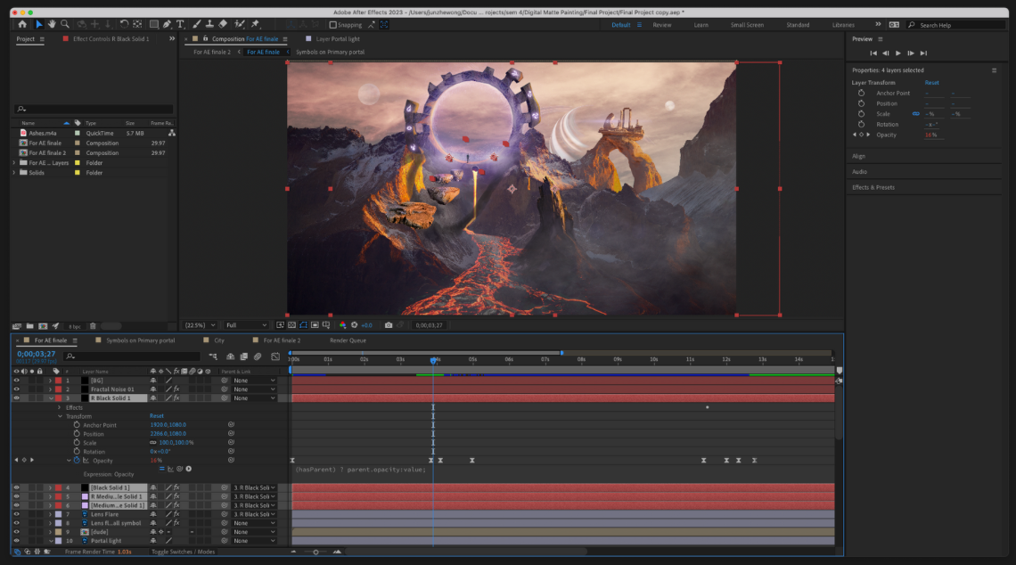Toggle the Opacity stopwatch in timeline
The image size is (1016, 565).
77,460
